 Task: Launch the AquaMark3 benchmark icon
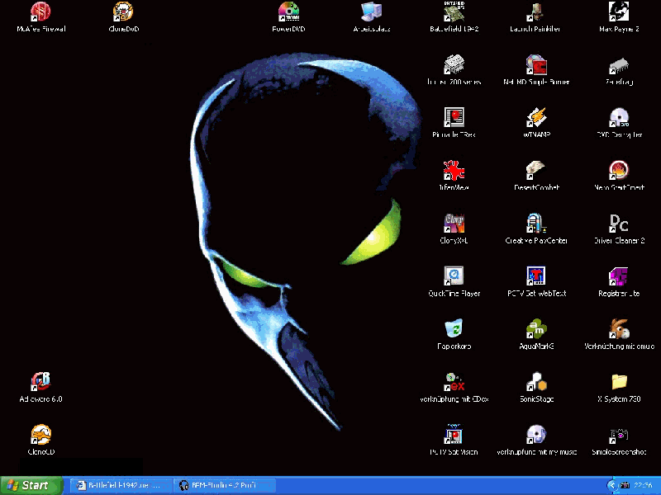(536, 329)
